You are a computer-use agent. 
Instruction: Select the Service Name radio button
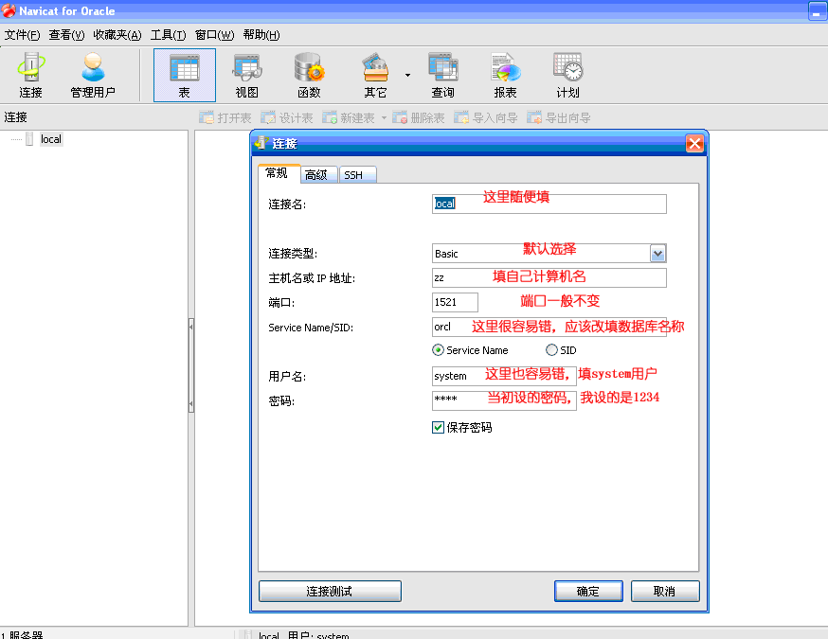click(x=439, y=350)
